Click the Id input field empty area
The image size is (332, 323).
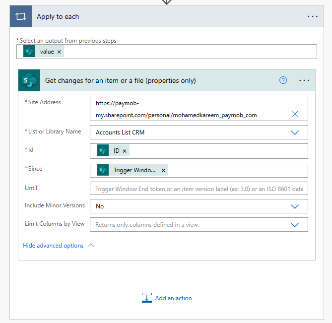pos(218,151)
